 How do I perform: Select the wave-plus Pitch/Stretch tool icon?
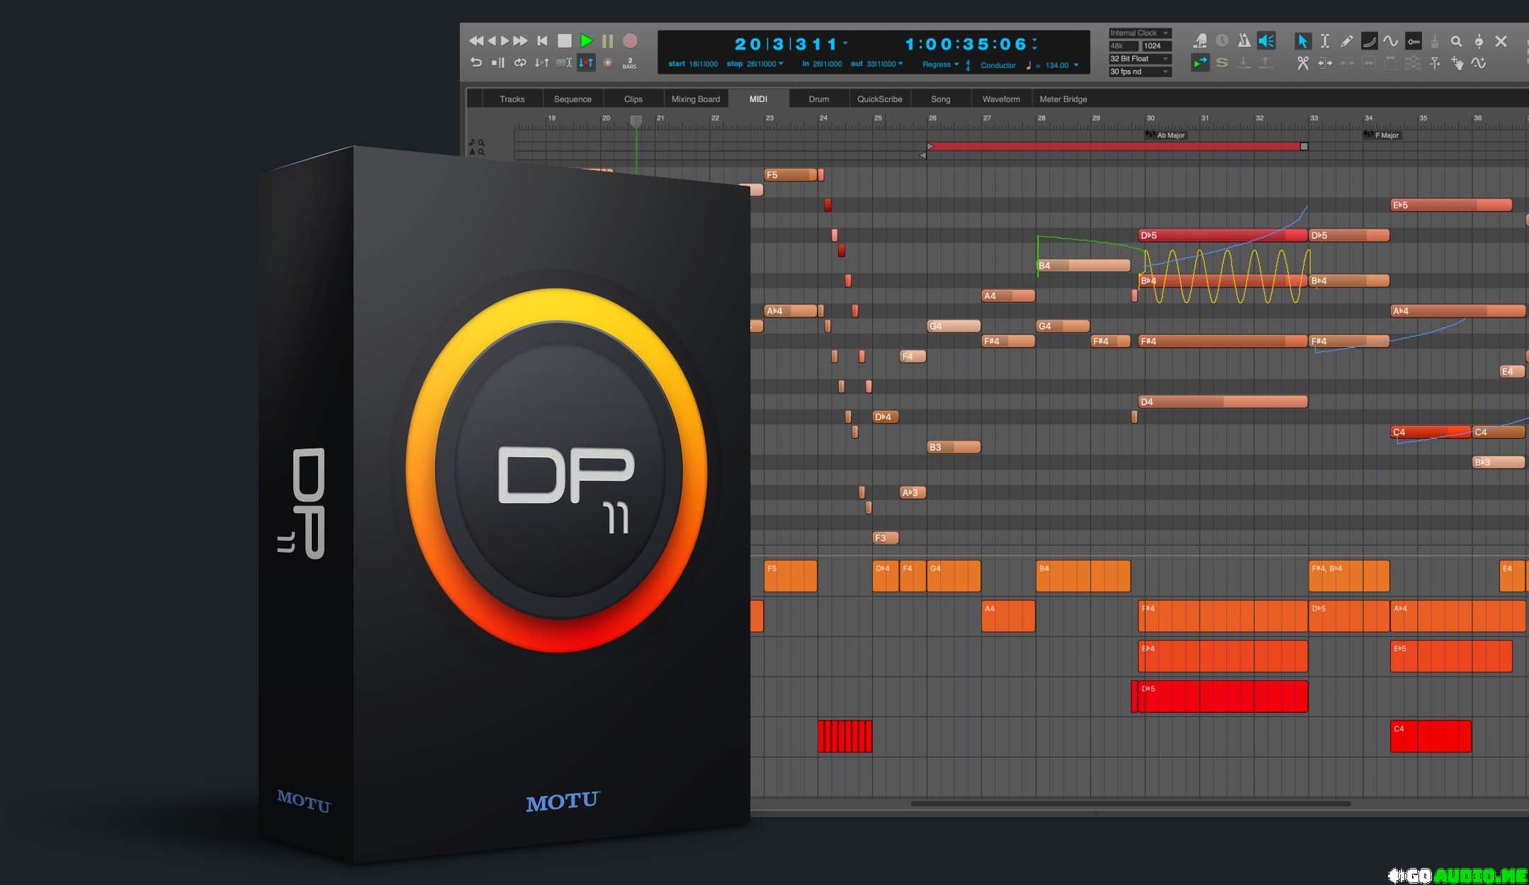1479,63
